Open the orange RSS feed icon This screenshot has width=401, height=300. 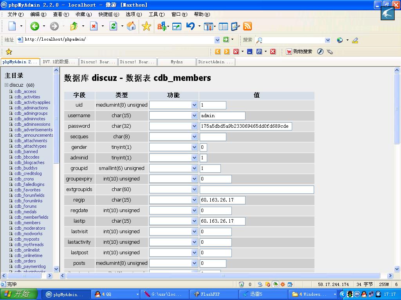coord(247,26)
